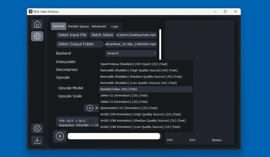Switch to the Render Queue tab
The image size is (270, 157).
click(79, 26)
